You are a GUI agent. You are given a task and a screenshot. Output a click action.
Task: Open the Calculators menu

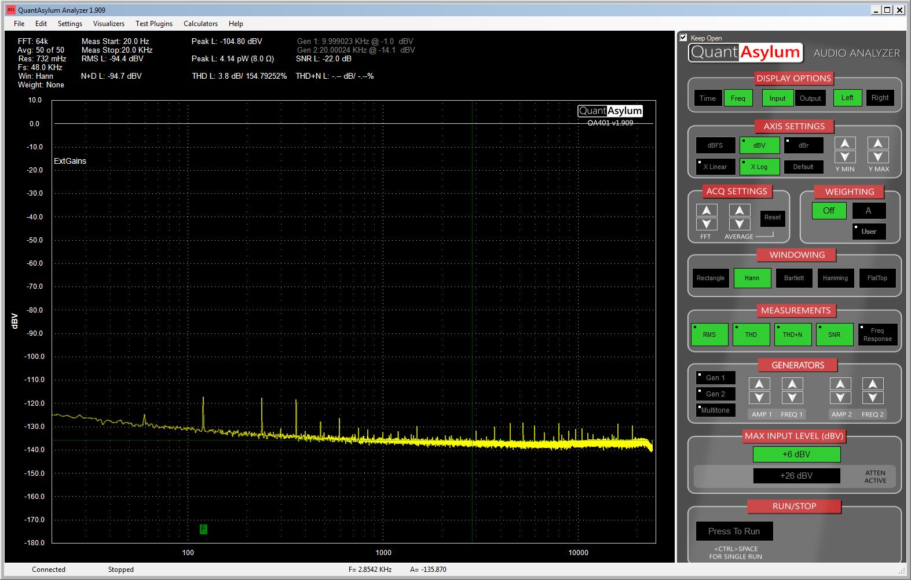pyautogui.click(x=200, y=24)
